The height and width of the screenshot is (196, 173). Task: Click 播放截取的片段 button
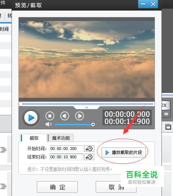click(124, 153)
